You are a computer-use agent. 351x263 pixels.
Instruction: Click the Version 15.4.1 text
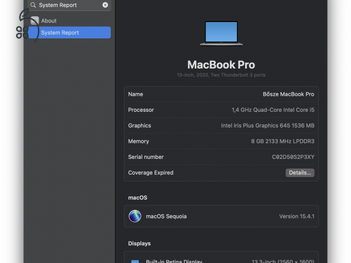tap(297, 216)
